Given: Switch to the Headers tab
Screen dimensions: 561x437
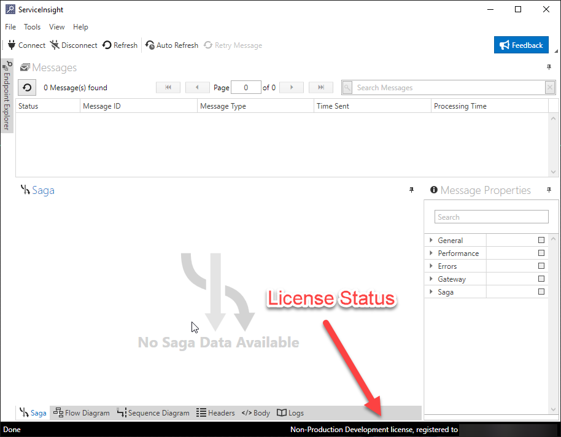Looking at the screenshot, I should tap(215, 412).
